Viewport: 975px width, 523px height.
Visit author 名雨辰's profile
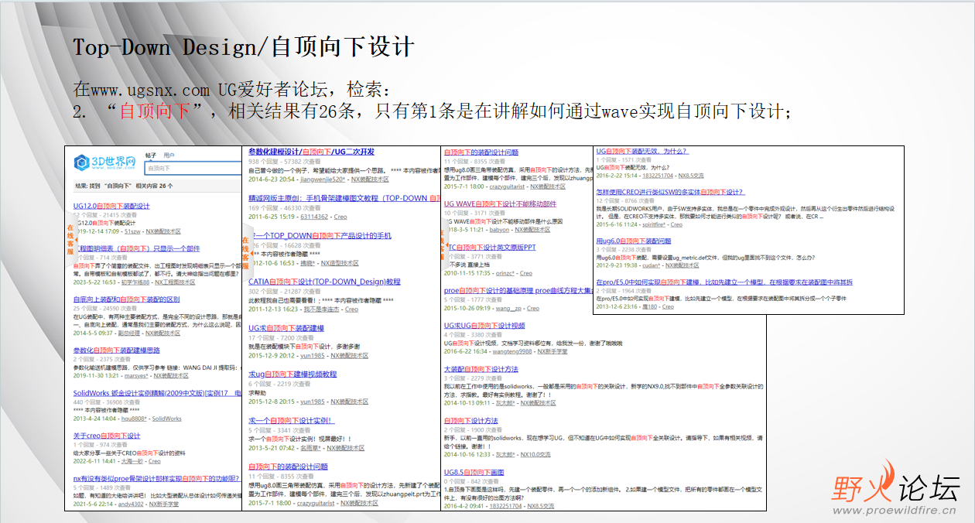[310, 448]
